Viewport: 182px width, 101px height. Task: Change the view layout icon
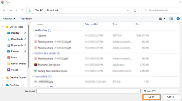(160, 19)
